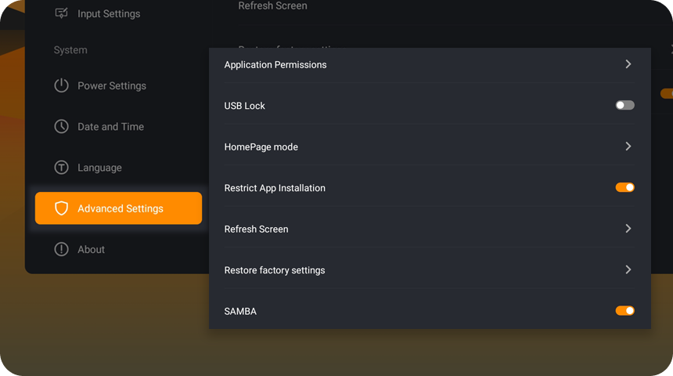The image size is (673, 376).
Task: Turn off Restrict App Installation toggle
Action: [x=624, y=187]
